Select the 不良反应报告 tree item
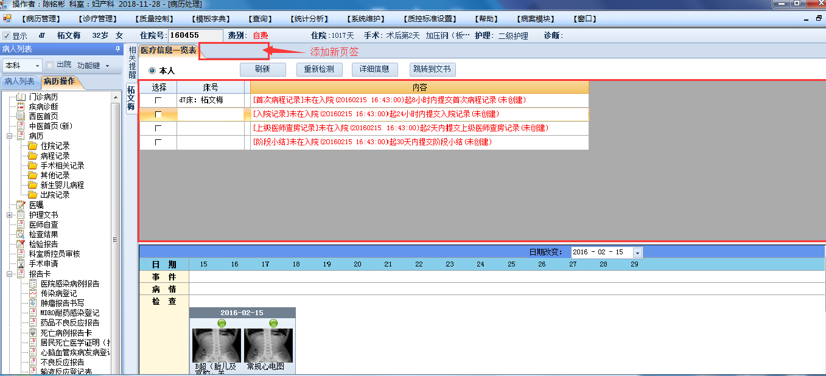The height and width of the screenshot is (376, 826). tap(62, 362)
